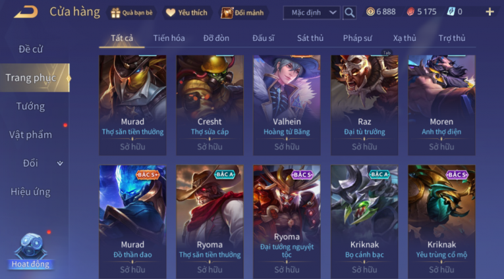This screenshot has height=279, width=504.
Task: Click the plus icon to add currency
Action: (490, 12)
